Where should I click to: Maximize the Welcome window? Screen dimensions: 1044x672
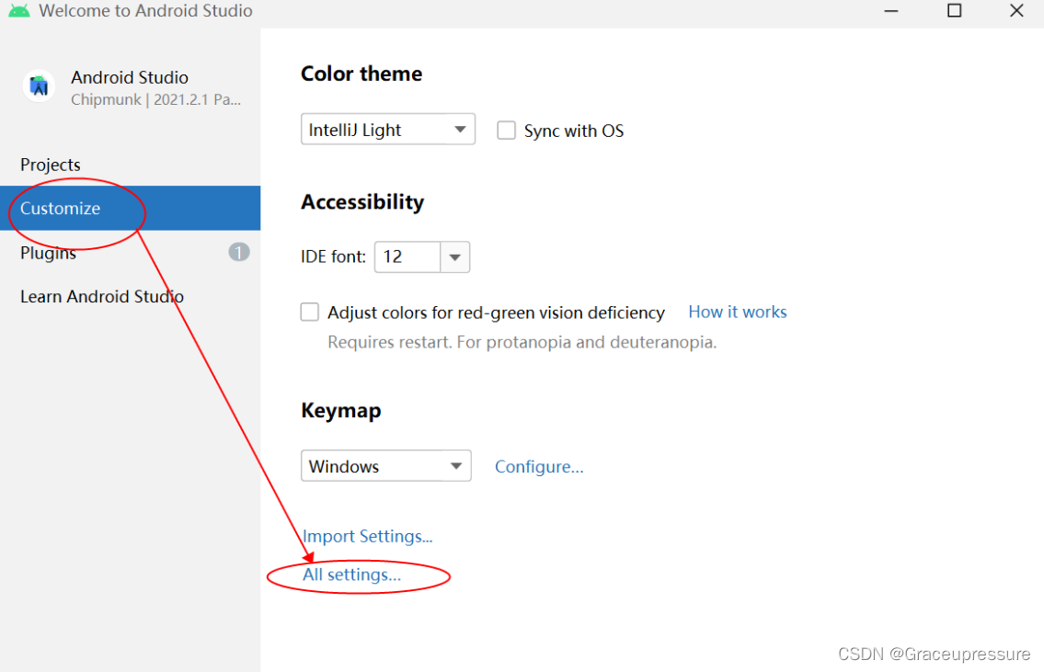[x=954, y=11]
